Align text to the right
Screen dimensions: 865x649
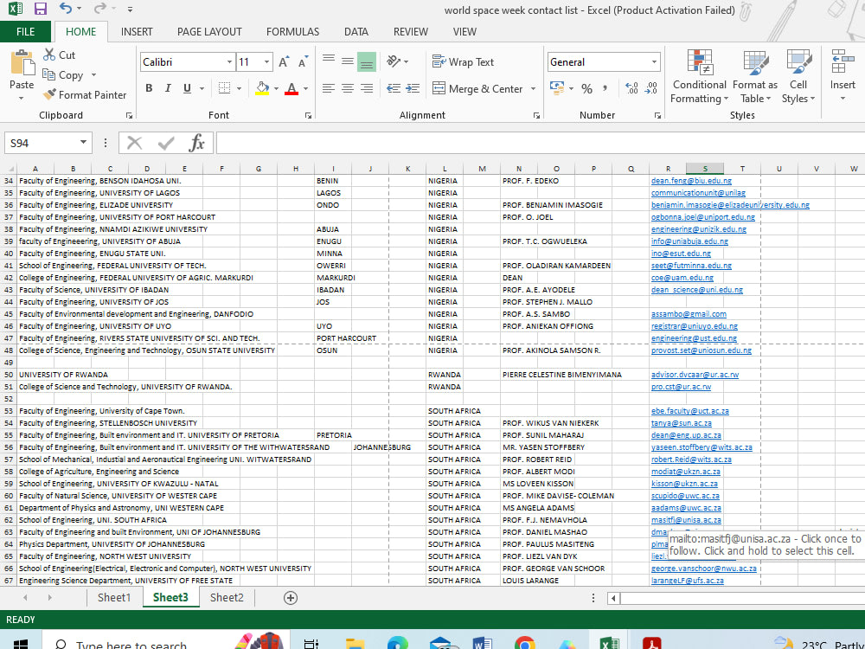point(366,88)
